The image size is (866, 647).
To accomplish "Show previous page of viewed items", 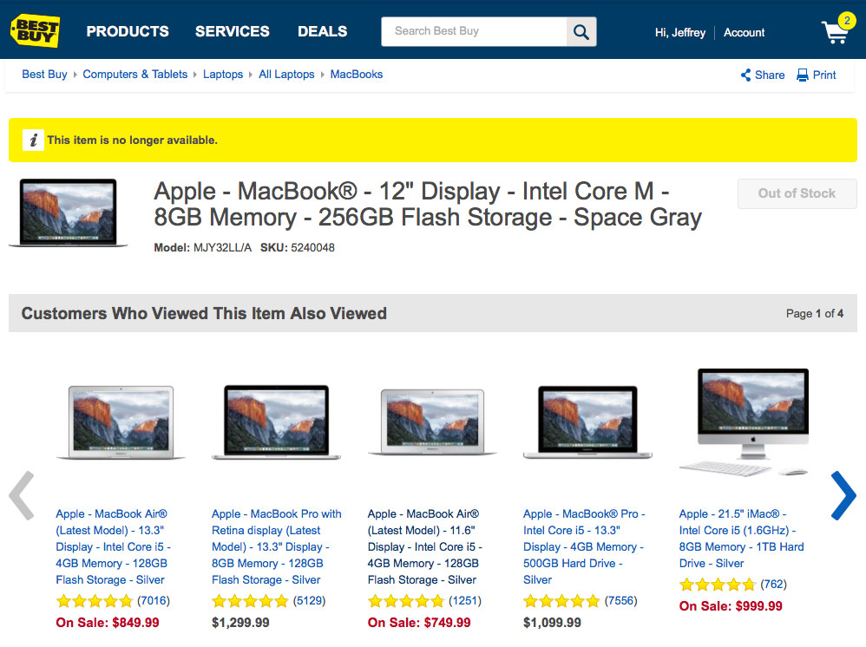I will tap(22, 496).
